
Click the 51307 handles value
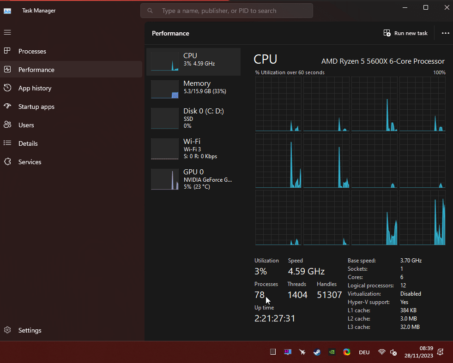[x=329, y=295]
